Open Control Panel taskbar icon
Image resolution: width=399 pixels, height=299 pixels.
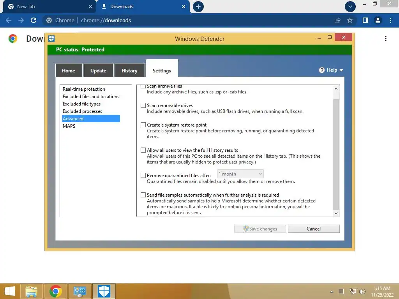click(80, 291)
